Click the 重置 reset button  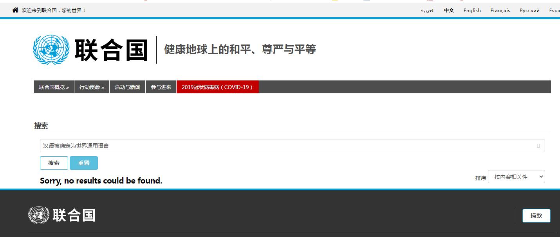point(84,163)
